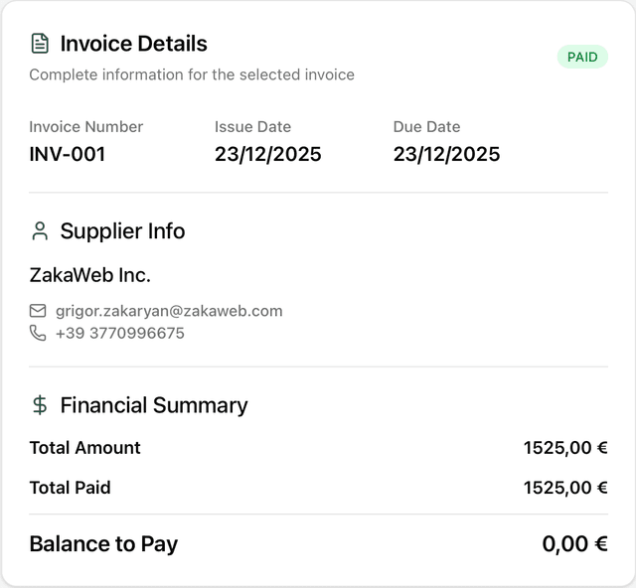
Task: Click the Invoice Details heading
Action: [133, 44]
